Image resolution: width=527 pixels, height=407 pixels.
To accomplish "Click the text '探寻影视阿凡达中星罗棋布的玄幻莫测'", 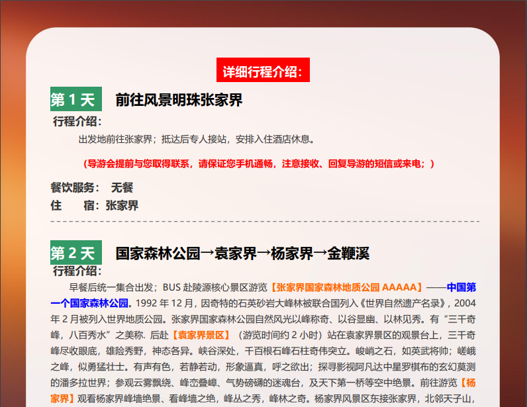I will (397, 367).
